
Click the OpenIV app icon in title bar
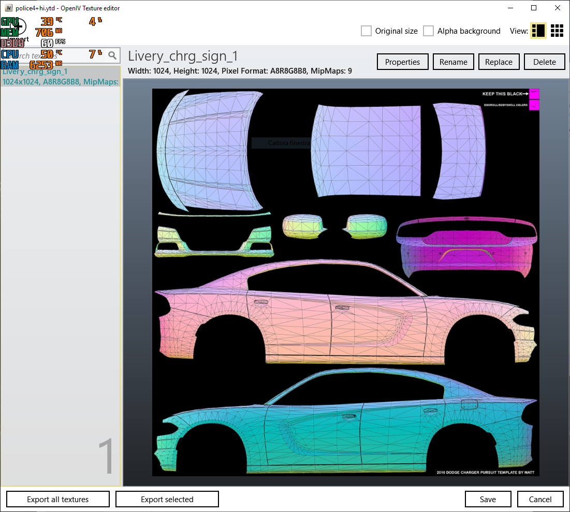(8, 8)
